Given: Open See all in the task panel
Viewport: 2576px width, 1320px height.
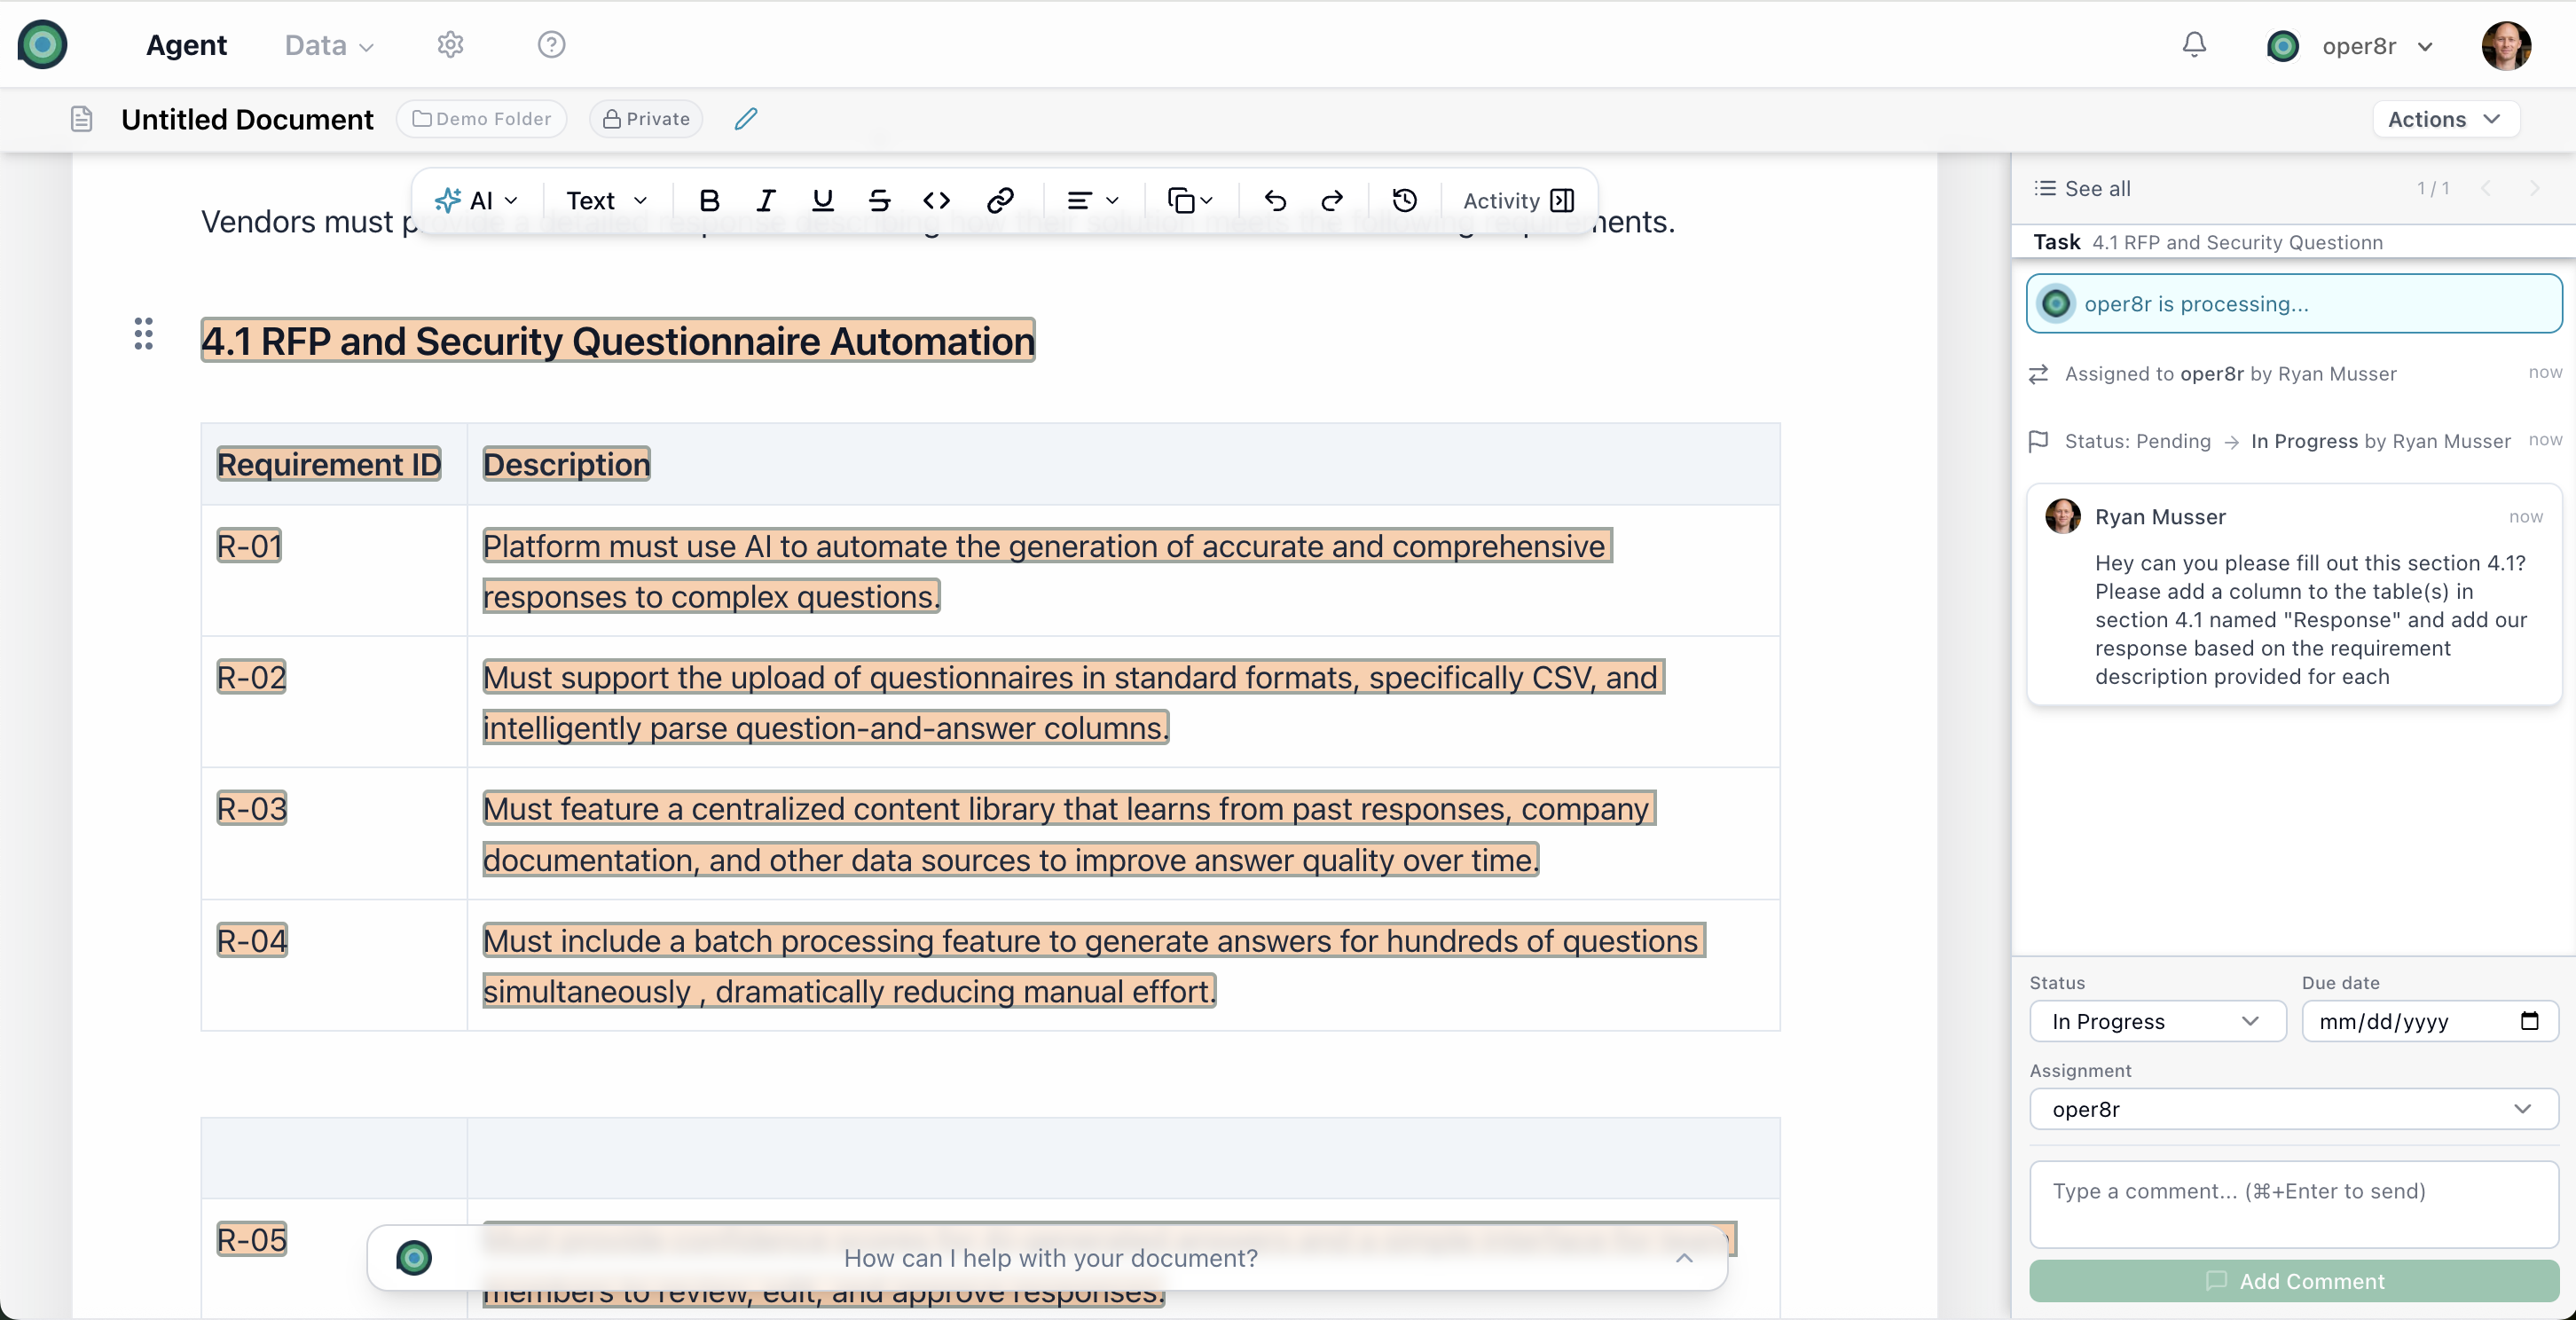Looking at the screenshot, I should [2082, 188].
